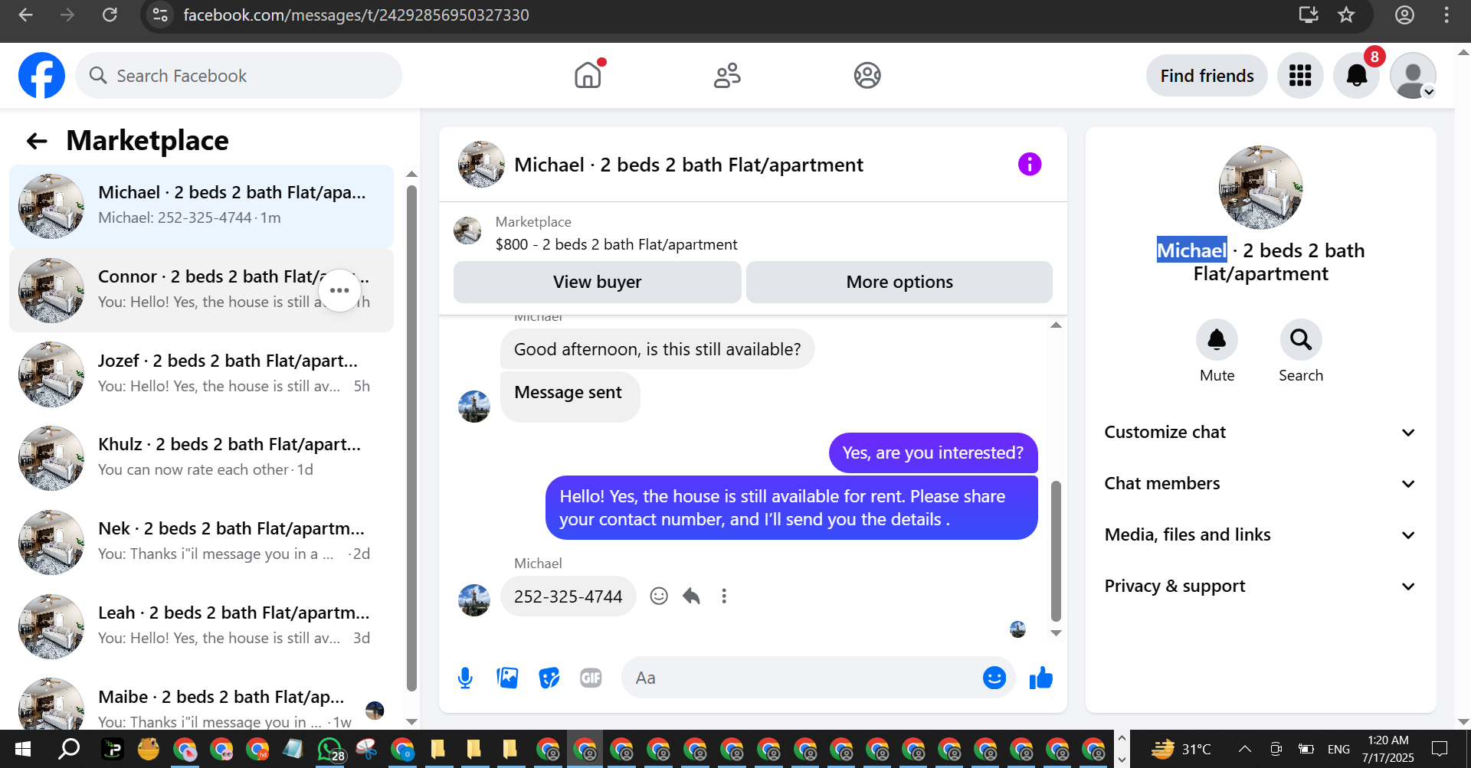Click the chat header Michael listing title

click(688, 165)
